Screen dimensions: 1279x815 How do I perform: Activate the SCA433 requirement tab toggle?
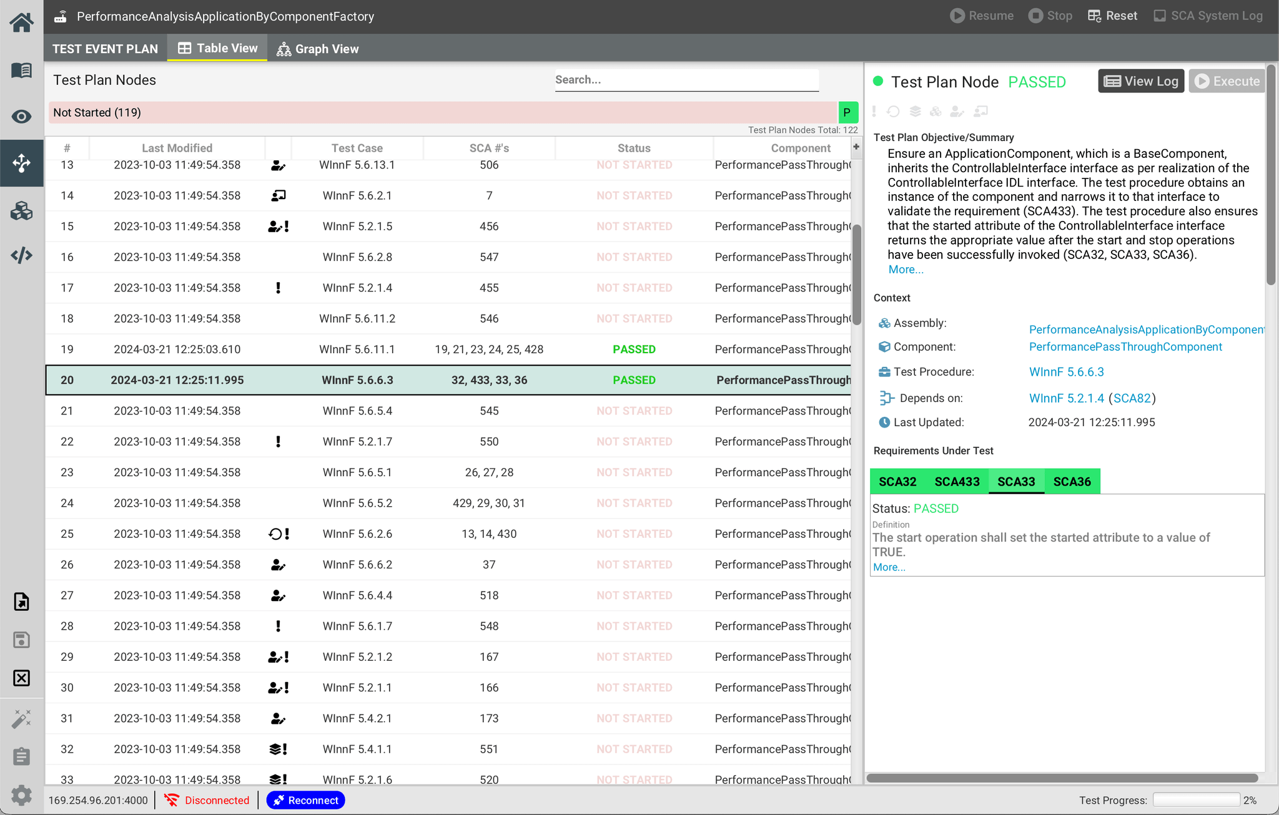957,481
